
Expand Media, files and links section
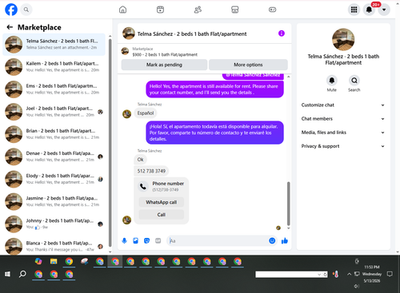coord(343,133)
